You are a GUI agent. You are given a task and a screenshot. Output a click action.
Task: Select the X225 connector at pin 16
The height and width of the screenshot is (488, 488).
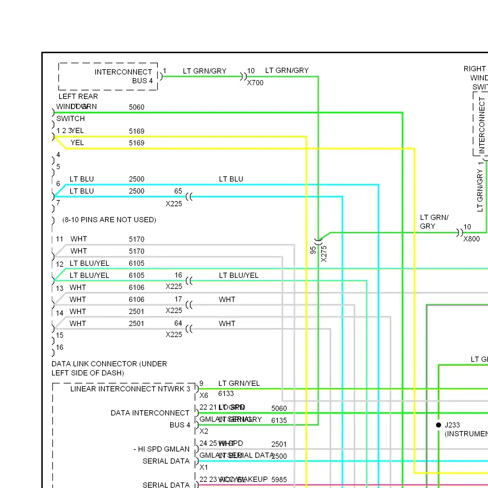[188, 280]
